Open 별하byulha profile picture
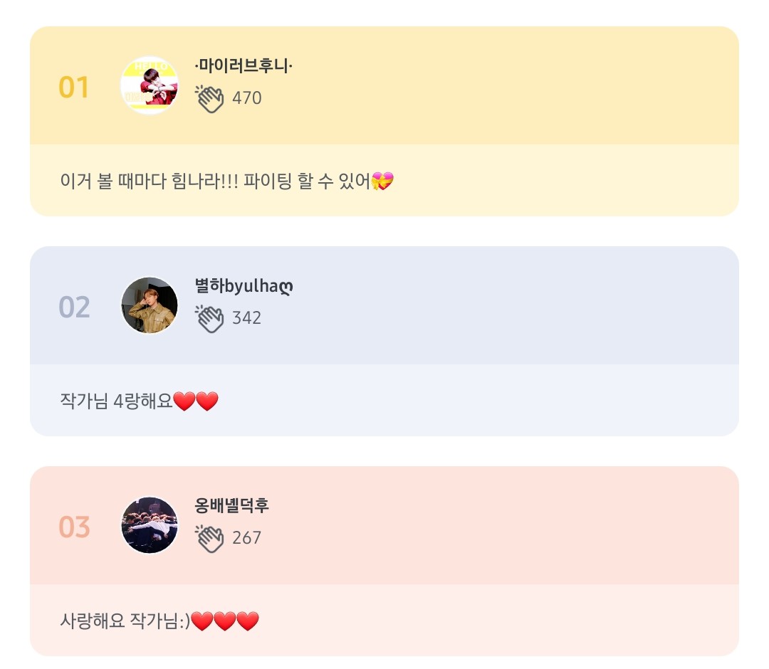 (150, 305)
